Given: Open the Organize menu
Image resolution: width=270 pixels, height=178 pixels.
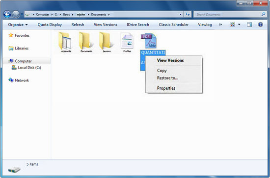Looking at the screenshot, I should point(18,25).
